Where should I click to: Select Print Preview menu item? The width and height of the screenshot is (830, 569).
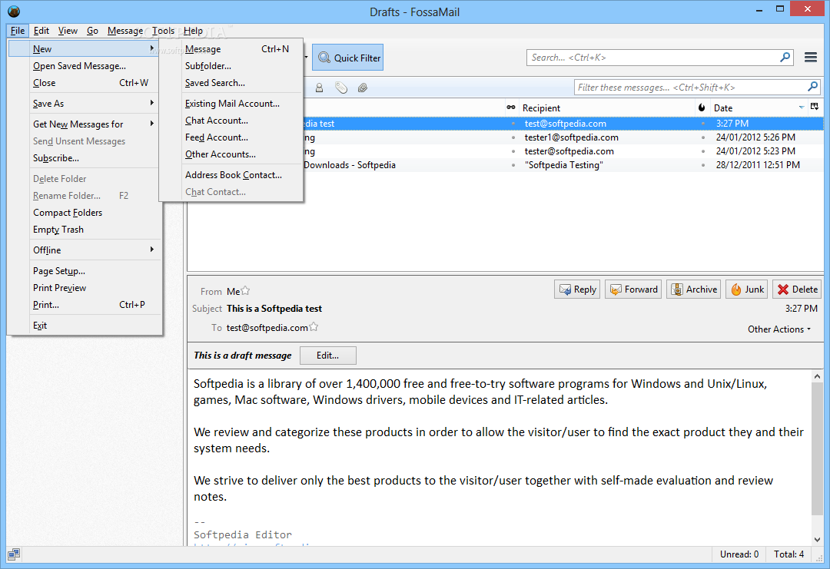pos(85,287)
